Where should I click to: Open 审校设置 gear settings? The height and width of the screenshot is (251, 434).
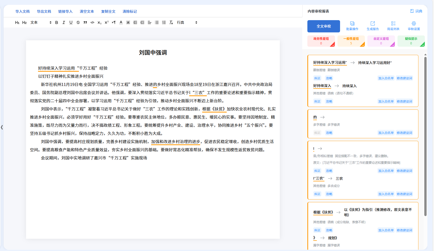pyautogui.click(x=414, y=26)
